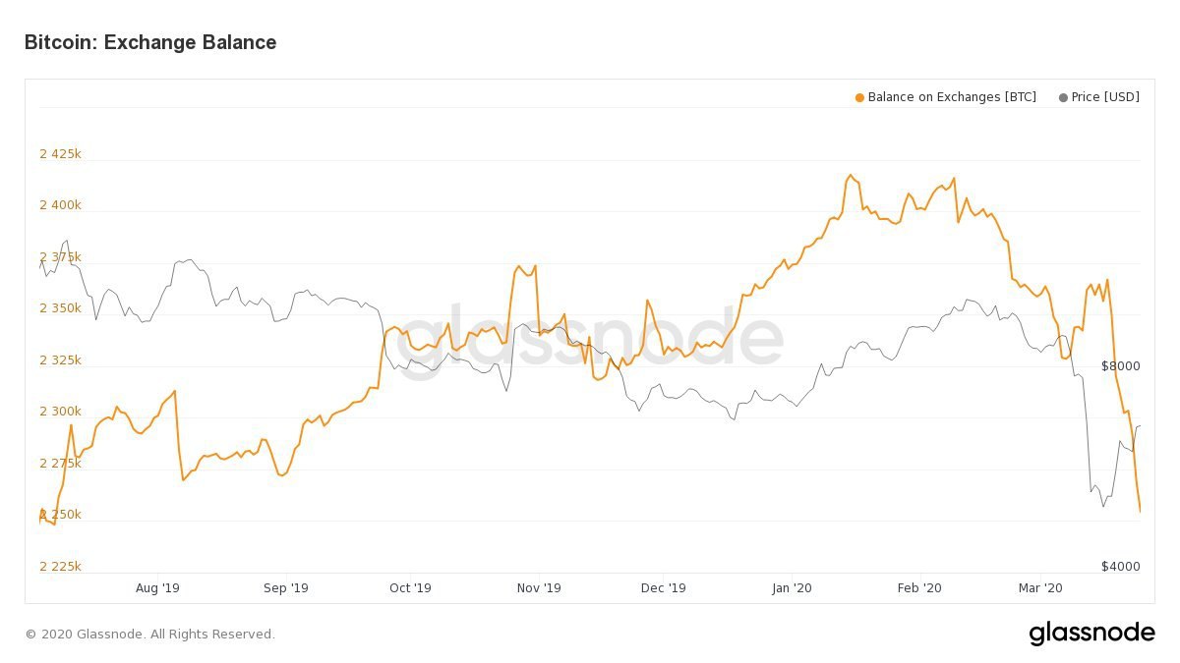Click the Jan '20 x-axis label
The image size is (1180, 663).
pyautogui.click(x=793, y=588)
